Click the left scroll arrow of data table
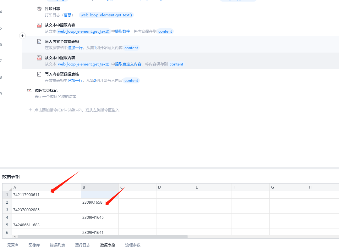 point(15,237)
